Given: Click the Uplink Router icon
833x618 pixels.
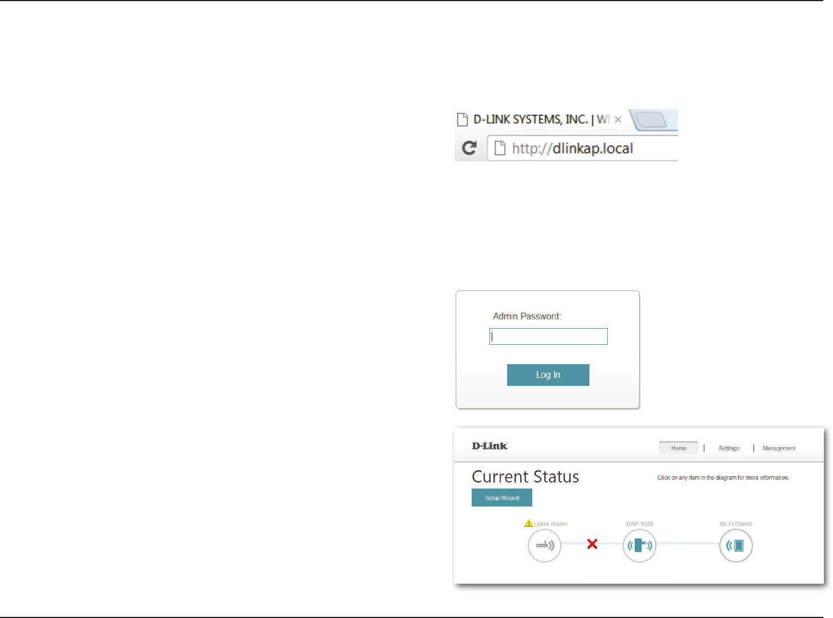Looking at the screenshot, I should point(544,545).
